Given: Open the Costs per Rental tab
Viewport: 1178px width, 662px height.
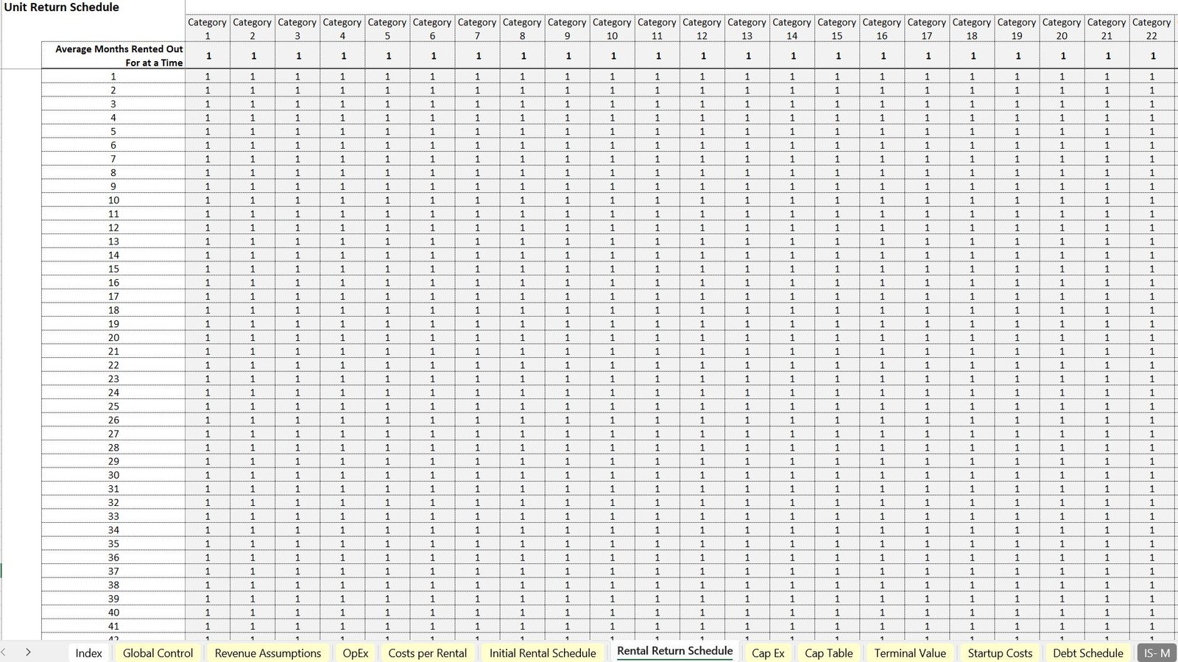Looking at the screenshot, I should (427, 653).
